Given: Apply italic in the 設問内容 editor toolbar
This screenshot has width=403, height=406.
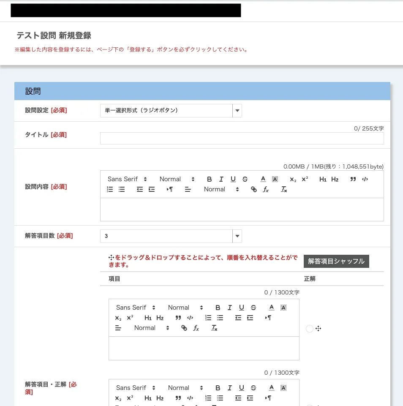Looking at the screenshot, I should pyautogui.click(x=221, y=179).
